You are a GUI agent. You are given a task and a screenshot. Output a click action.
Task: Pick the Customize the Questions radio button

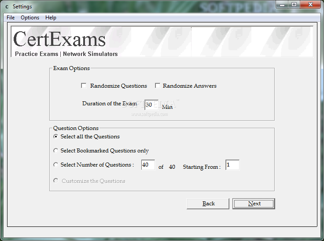pyautogui.click(x=55, y=181)
